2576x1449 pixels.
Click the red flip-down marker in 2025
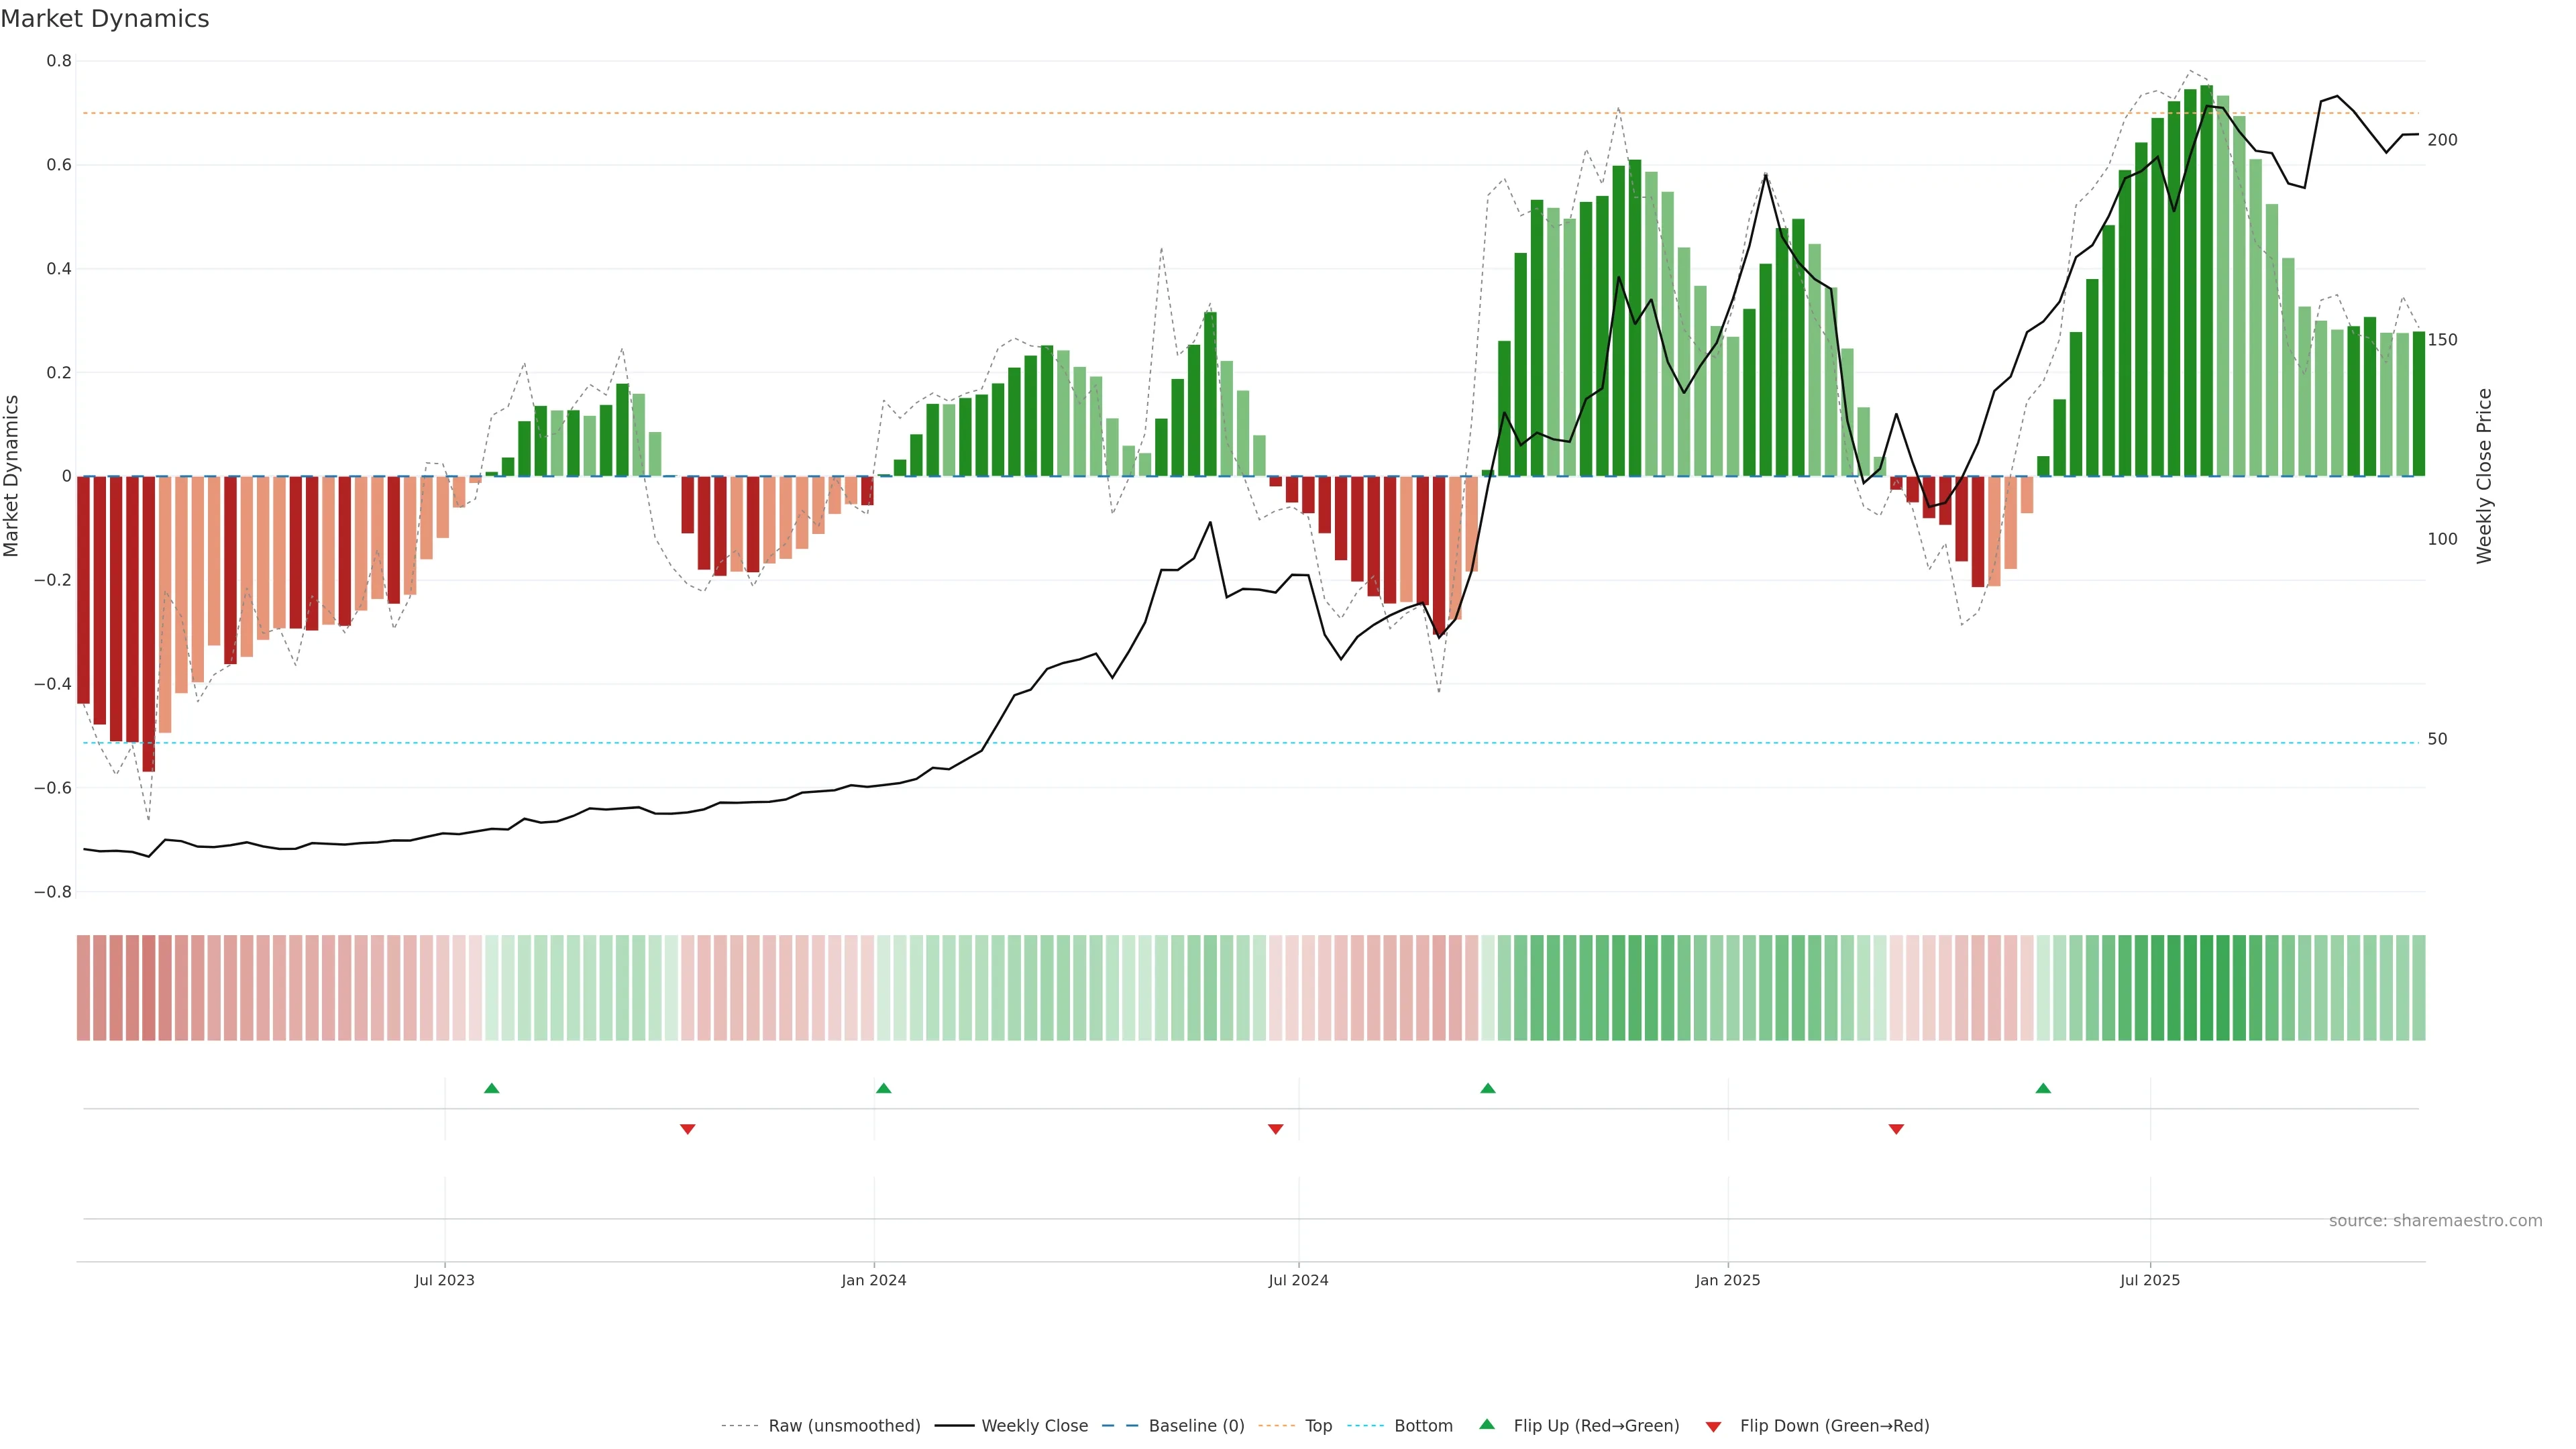(1896, 1129)
